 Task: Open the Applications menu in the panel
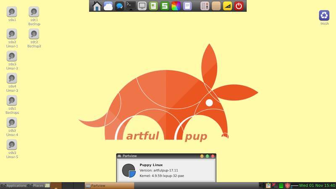(14, 186)
